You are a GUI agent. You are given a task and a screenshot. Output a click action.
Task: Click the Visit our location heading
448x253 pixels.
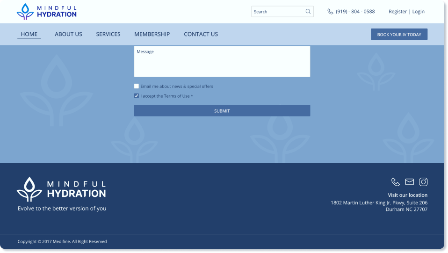pyautogui.click(x=408, y=195)
